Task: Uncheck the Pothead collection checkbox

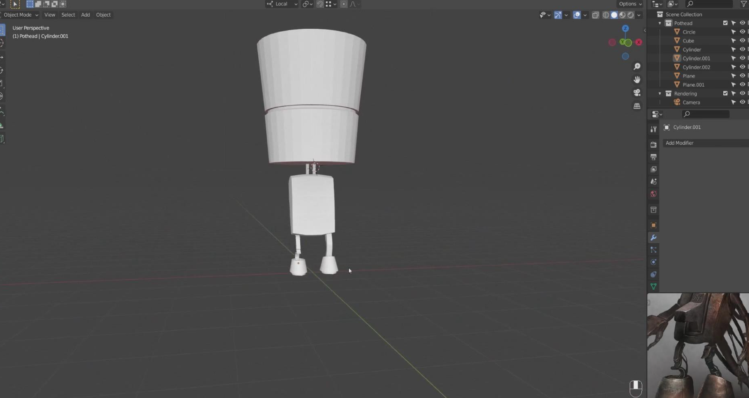Action: click(x=725, y=23)
